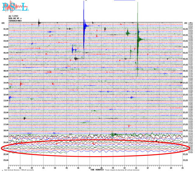Screen dimensions: 195x183
Task: Select the 23:00 hour label on left axis
Action: [x=5, y=160]
